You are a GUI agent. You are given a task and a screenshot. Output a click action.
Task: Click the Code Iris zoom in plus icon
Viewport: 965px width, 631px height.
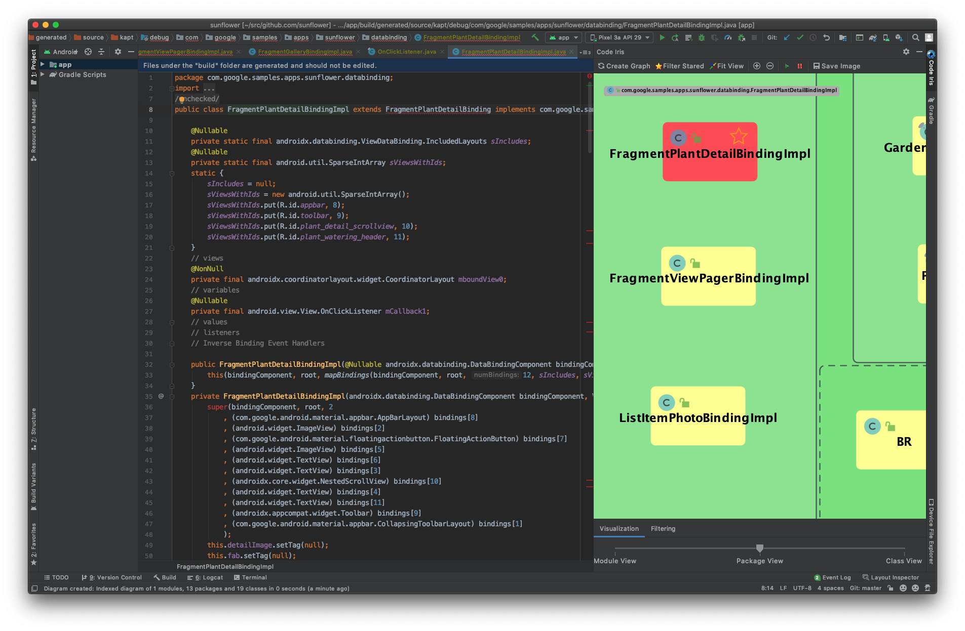pyautogui.click(x=757, y=66)
